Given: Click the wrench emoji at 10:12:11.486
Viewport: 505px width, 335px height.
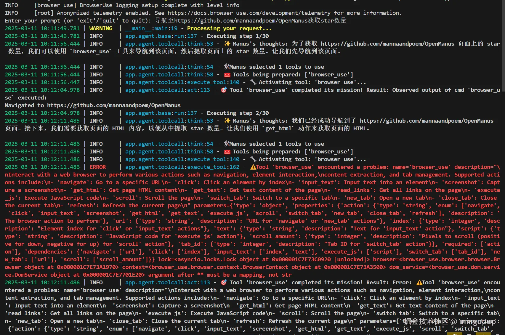Looking at the screenshot, I should 253,159.
